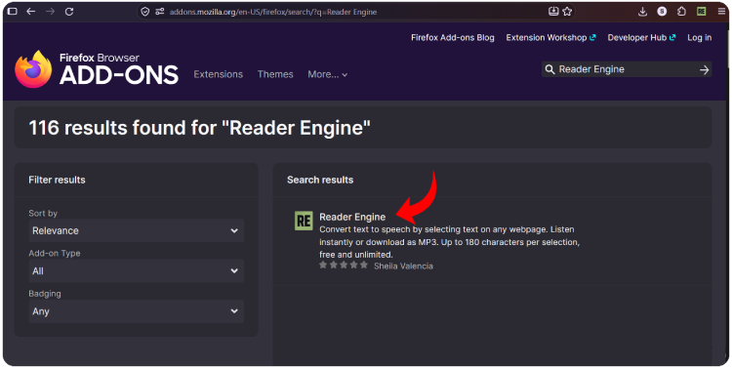Open the Add-on Type All dropdown

[136, 270]
